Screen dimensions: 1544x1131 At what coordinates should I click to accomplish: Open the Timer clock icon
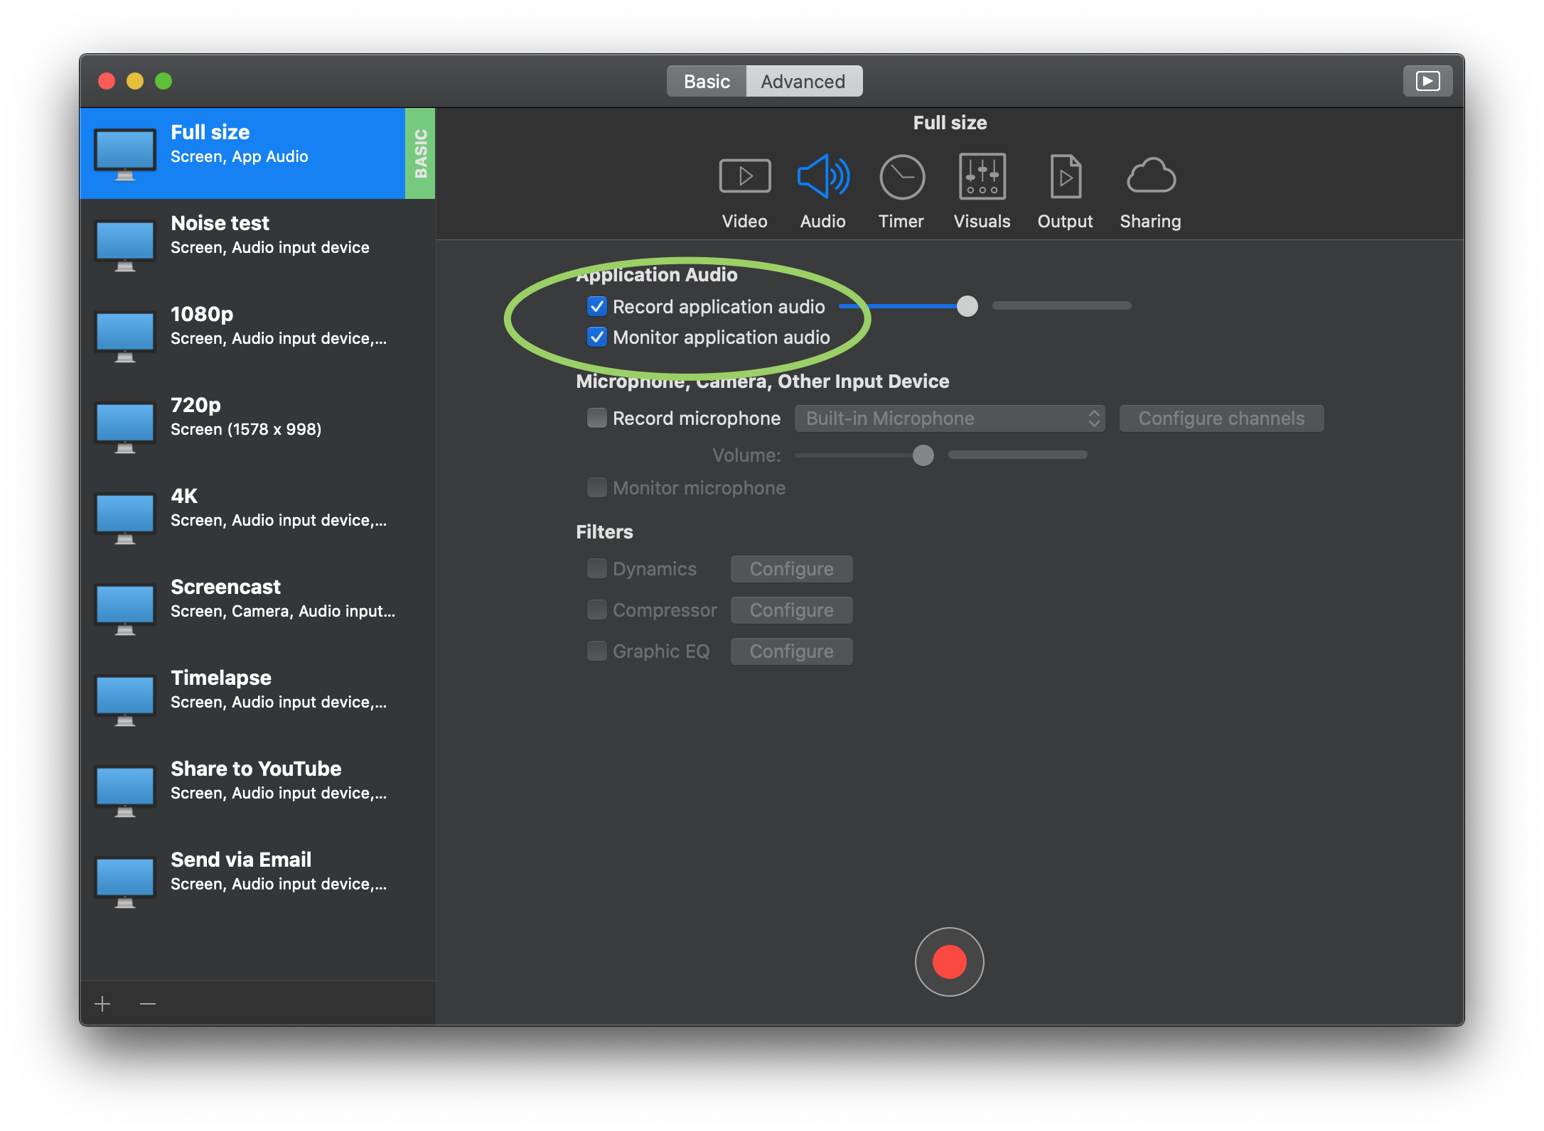click(901, 177)
